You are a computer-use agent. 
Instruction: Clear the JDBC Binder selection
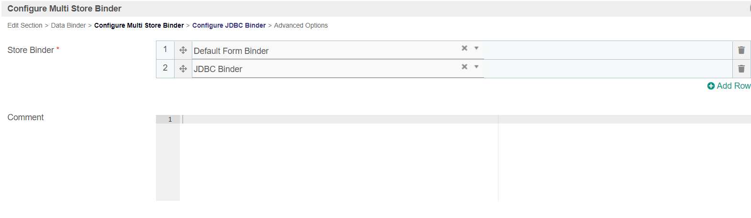pyautogui.click(x=464, y=67)
